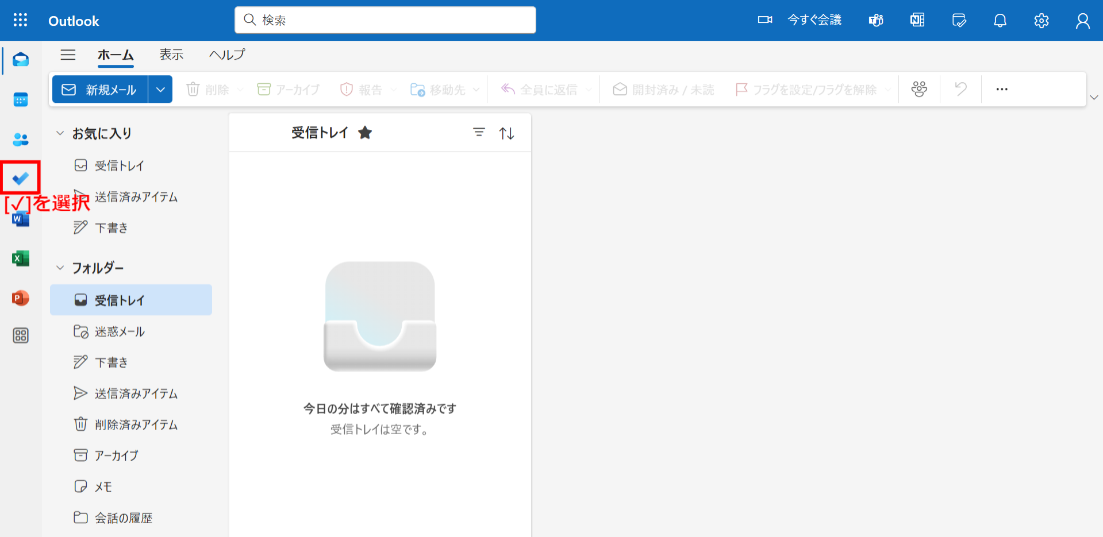Click inside the 検索 search field
The height and width of the screenshot is (537, 1103).
pos(385,20)
